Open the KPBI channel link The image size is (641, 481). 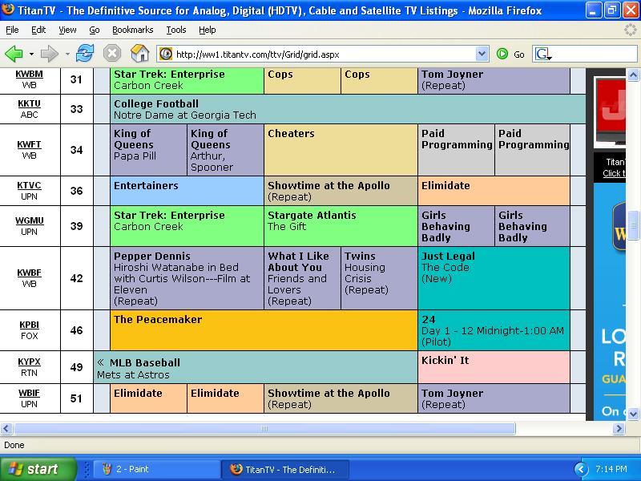tap(29, 325)
